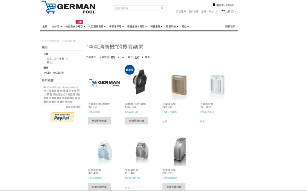
Task: Open the 顯示 items per page dropdown
Action: point(139,57)
